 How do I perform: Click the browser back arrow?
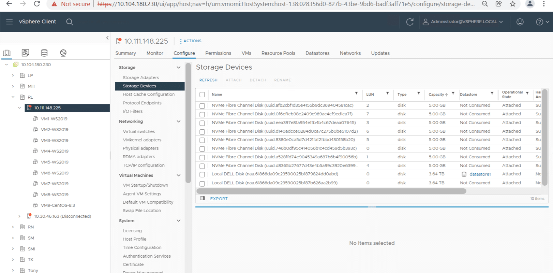pyautogui.click(x=9, y=4)
